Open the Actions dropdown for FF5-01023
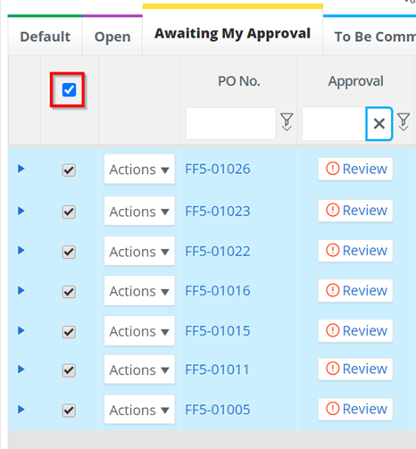This screenshot has height=449, width=416. (x=139, y=212)
